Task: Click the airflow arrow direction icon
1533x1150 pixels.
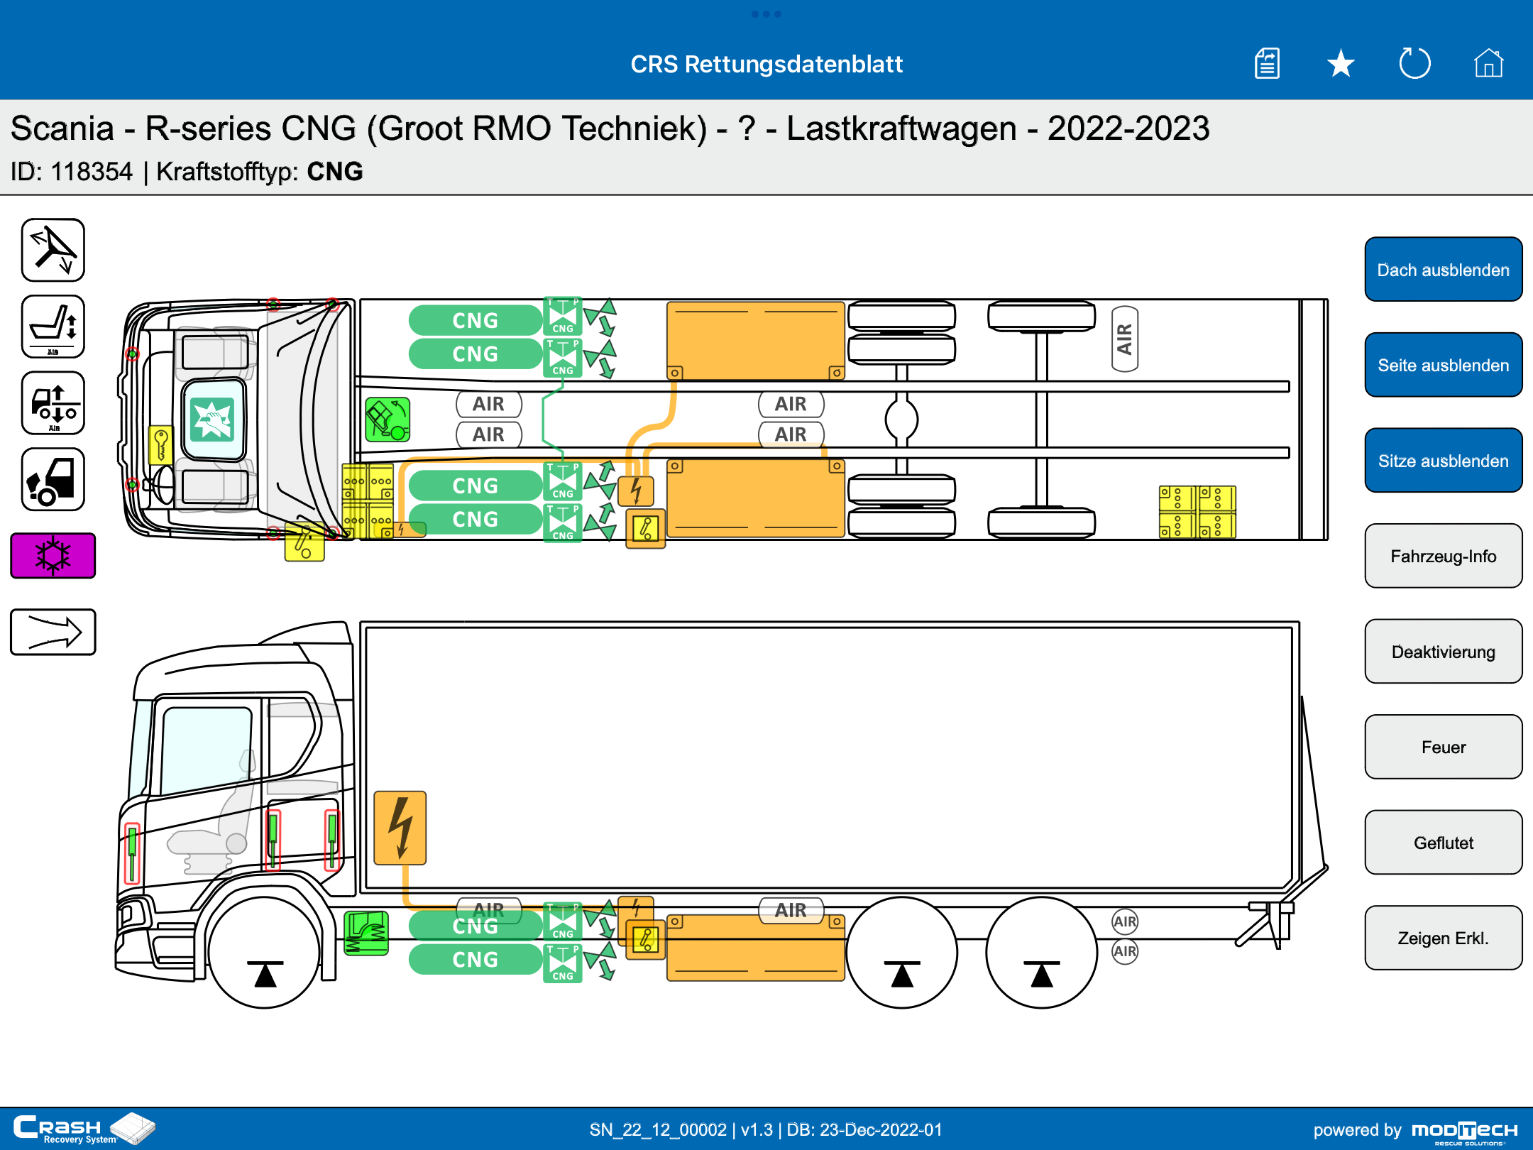Action: coord(53,632)
